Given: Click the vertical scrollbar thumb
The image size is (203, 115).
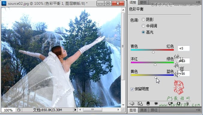Looking at the screenshot, I should tap(123, 46).
